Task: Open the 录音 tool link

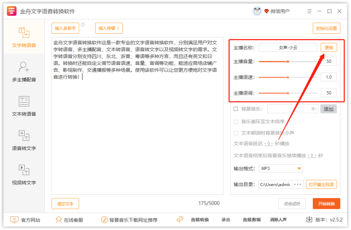Action: 225,220
